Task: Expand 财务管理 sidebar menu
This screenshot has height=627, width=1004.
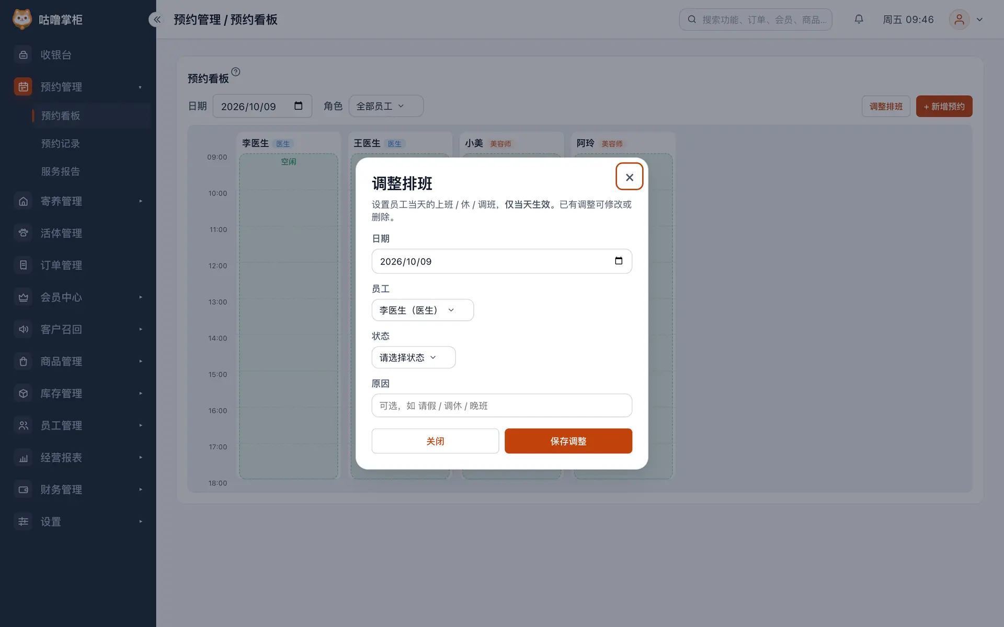Action: 78,490
